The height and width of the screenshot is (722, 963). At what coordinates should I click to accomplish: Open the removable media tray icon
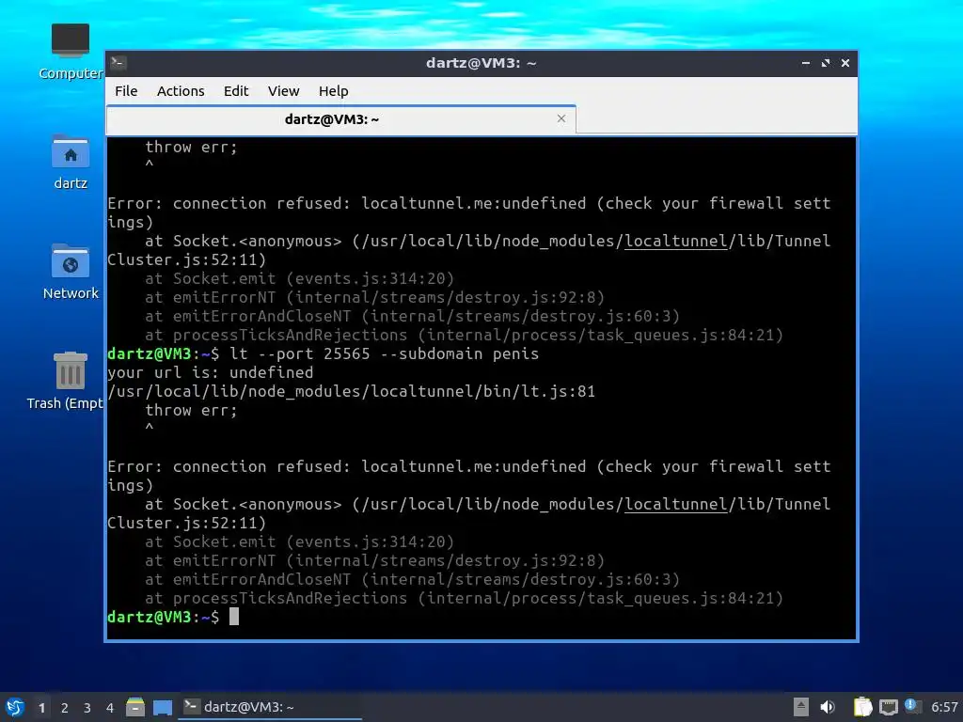coord(801,707)
